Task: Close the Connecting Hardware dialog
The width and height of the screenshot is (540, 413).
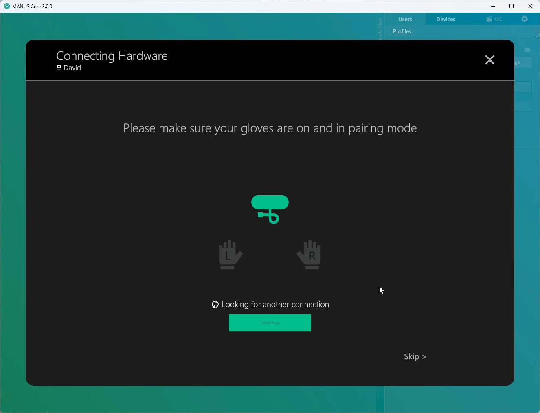Action: 490,60
